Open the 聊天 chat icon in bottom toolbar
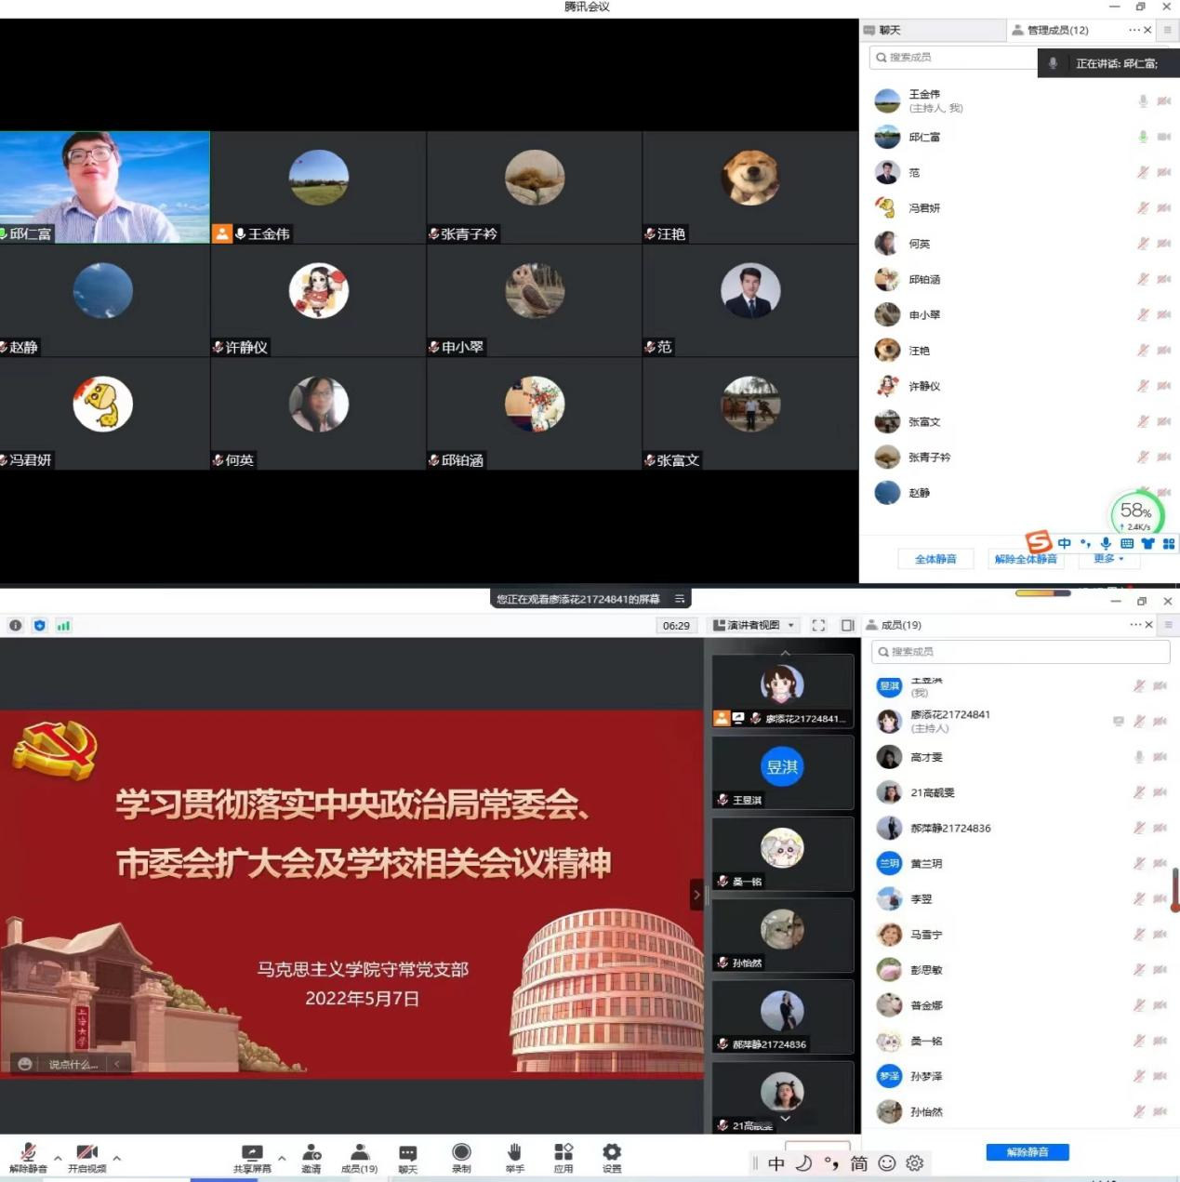The width and height of the screenshot is (1180, 1182). 407,1156
